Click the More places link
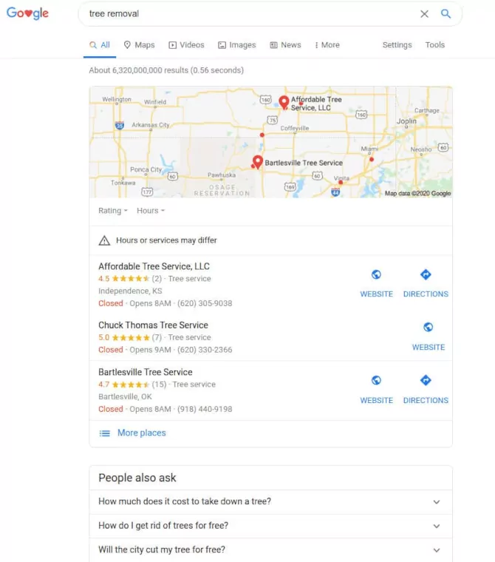 [x=141, y=433]
